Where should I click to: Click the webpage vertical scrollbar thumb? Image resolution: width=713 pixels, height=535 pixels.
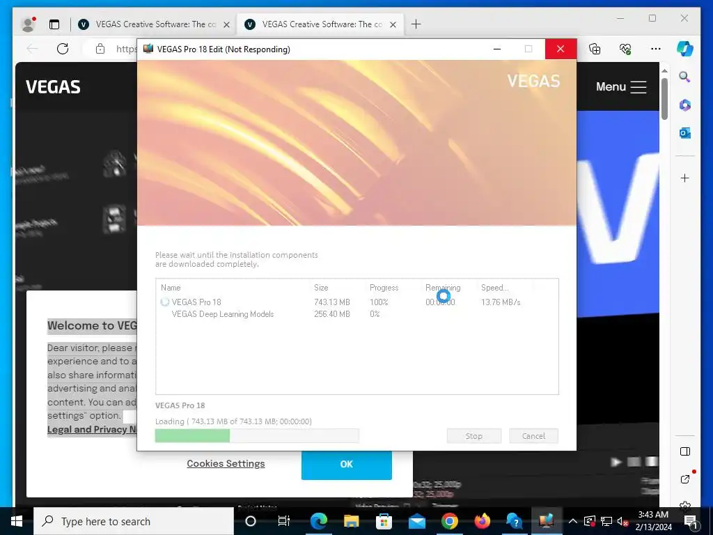(664, 99)
